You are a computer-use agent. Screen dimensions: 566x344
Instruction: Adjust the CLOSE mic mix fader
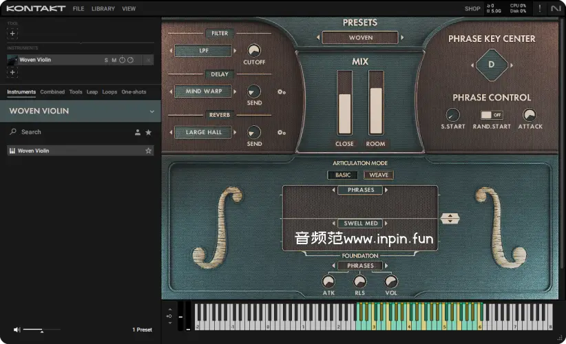(344, 103)
